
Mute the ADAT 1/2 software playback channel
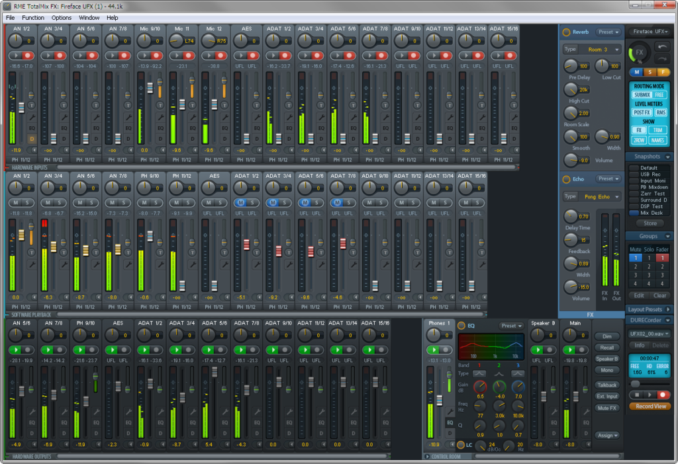point(240,203)
